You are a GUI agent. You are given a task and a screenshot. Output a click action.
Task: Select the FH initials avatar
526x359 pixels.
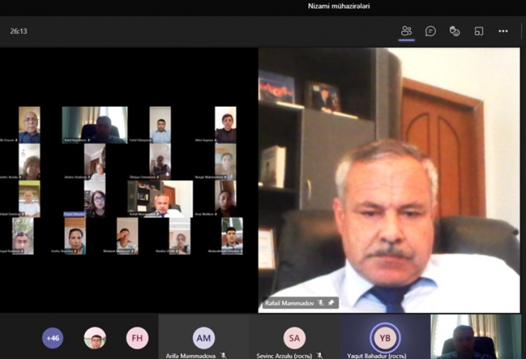click(x=137, y=338)
